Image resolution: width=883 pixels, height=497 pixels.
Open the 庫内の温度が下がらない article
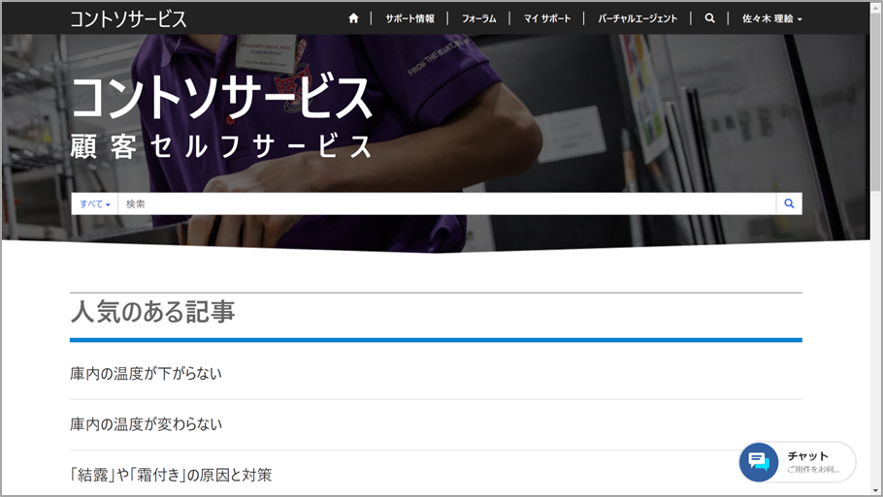146,373
